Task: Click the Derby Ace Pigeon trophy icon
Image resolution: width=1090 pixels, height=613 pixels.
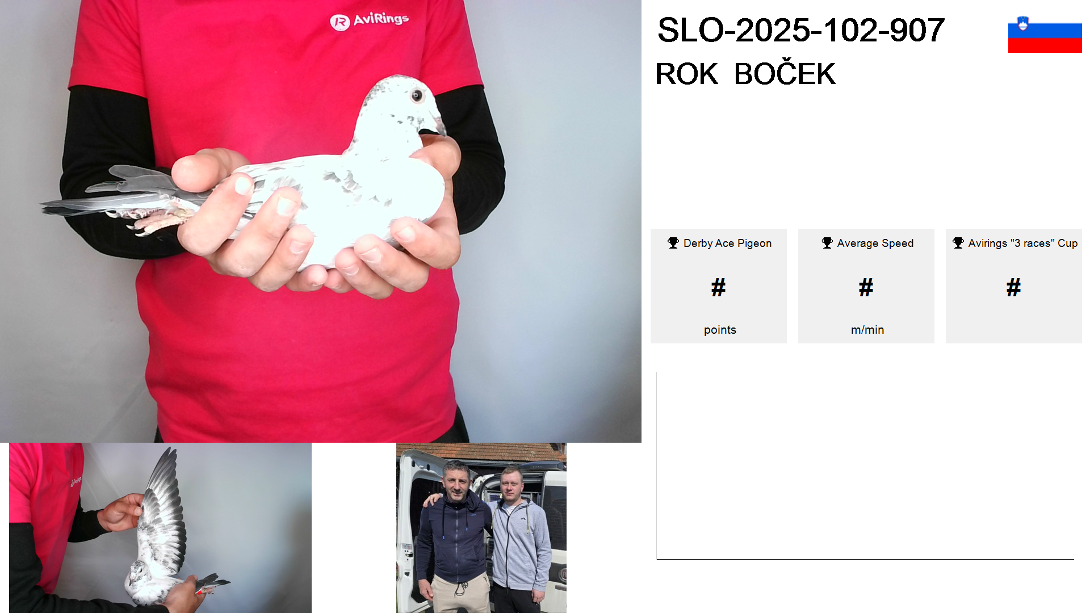Action: [x=673, y=243]
